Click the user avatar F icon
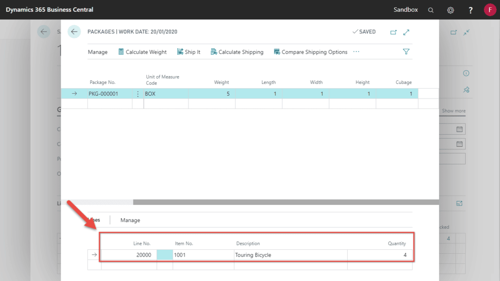Screen dimensions: 500x281 coord(490,10)
